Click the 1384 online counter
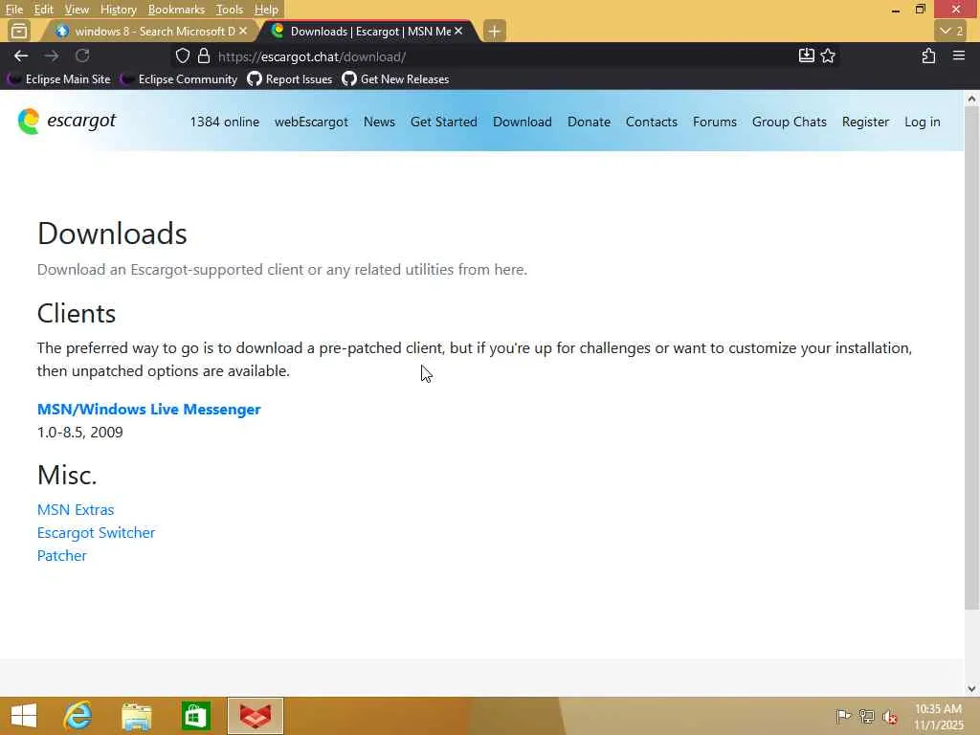The width and height of the screenshot is (980, 735). [224, 122]
